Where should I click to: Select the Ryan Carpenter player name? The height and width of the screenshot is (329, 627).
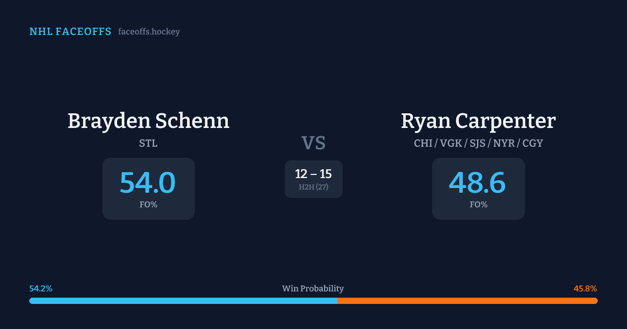(478, 121)
